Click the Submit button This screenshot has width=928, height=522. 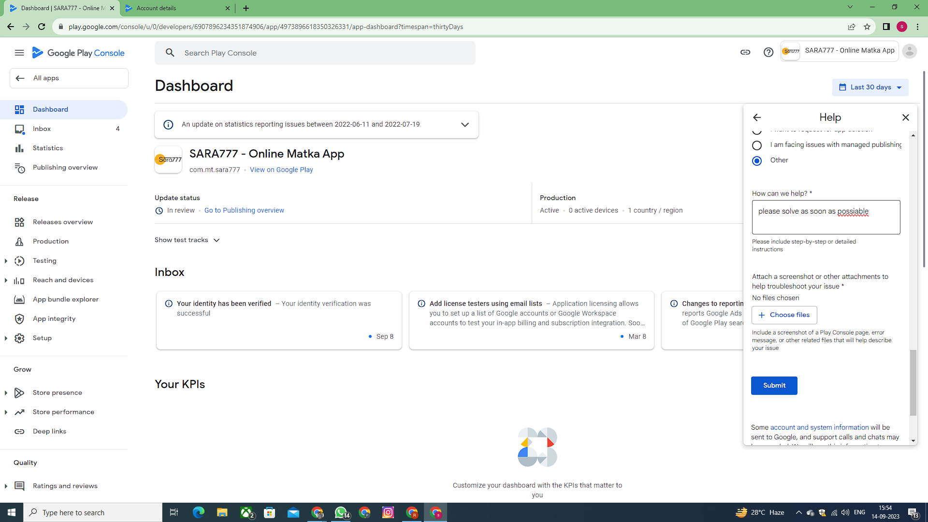(x=774, y=385)
